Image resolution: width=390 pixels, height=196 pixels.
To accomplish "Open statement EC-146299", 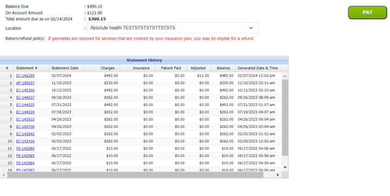I will click(x=25, y=76).
